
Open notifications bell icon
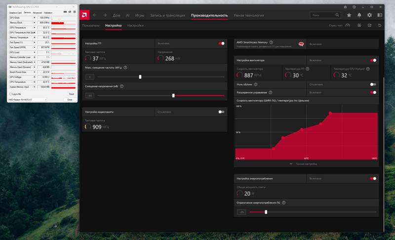(x=359, y=15)
